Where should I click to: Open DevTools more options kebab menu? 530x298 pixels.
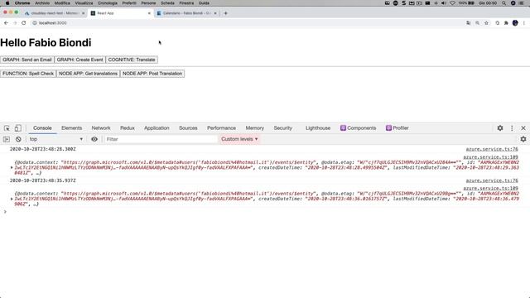click(512, 128)
